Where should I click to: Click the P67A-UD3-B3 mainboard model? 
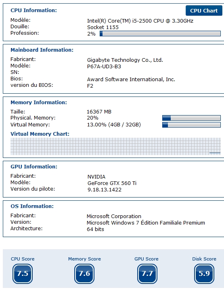[x=104, y=67]
